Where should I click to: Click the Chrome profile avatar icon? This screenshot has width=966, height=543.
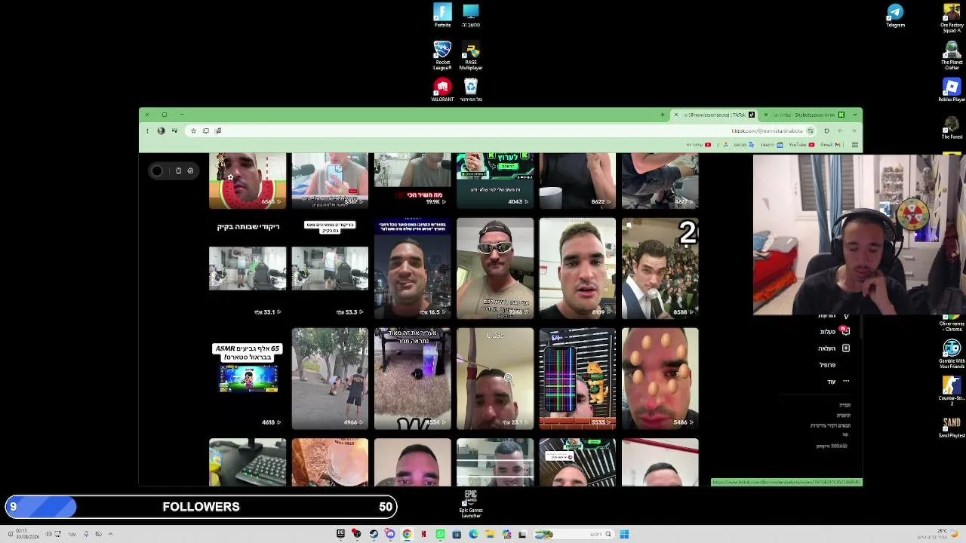[x=161, y=130]
